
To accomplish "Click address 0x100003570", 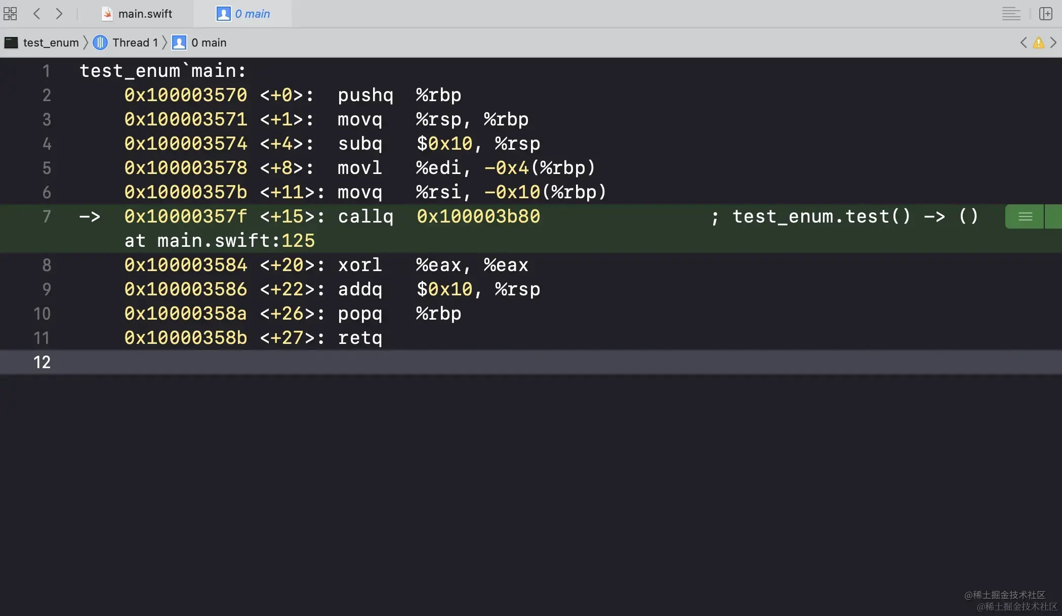I will pos(186,95).
